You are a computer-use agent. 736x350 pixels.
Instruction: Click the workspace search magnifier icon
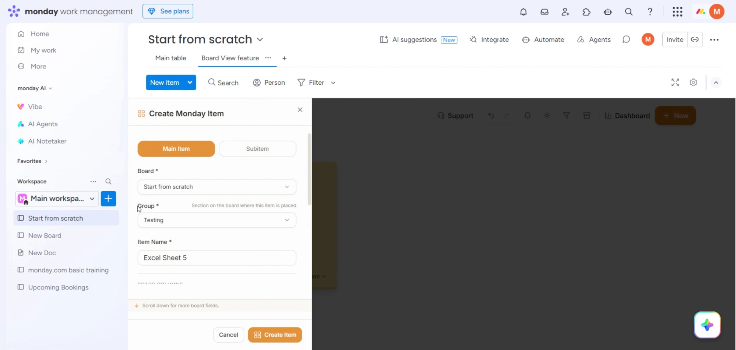(108, 181)
